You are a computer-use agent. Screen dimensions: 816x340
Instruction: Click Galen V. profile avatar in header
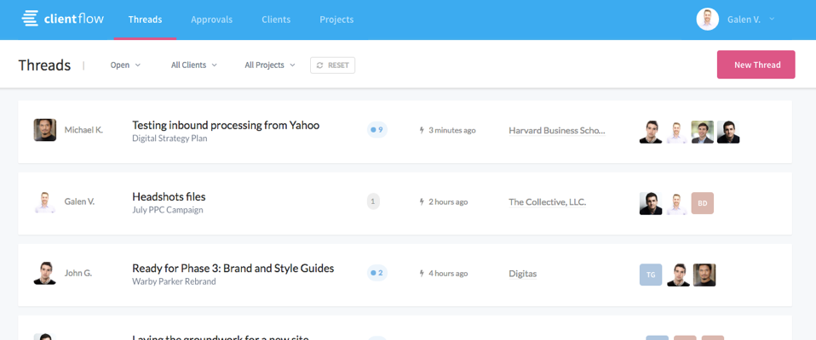707,20
